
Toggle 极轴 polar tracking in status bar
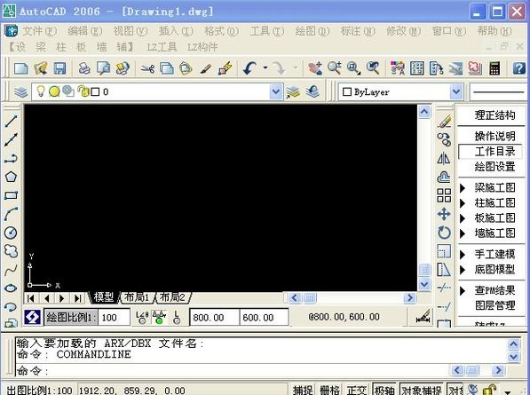point(384,390)
